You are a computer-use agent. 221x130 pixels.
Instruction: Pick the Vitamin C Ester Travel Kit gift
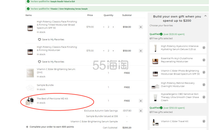(178, 122)
